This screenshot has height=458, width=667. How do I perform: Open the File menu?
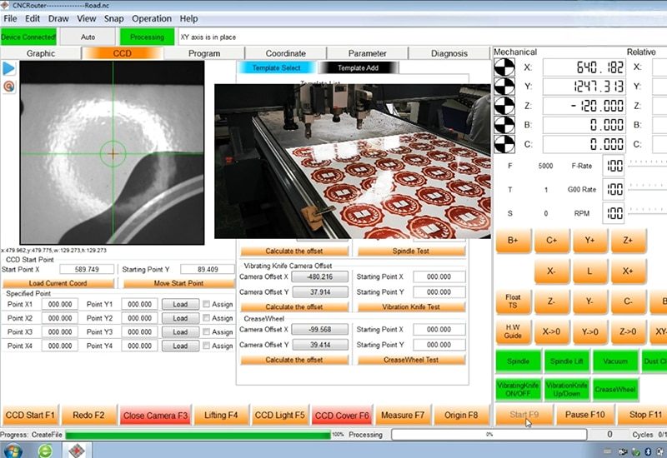tap(10, 18)
